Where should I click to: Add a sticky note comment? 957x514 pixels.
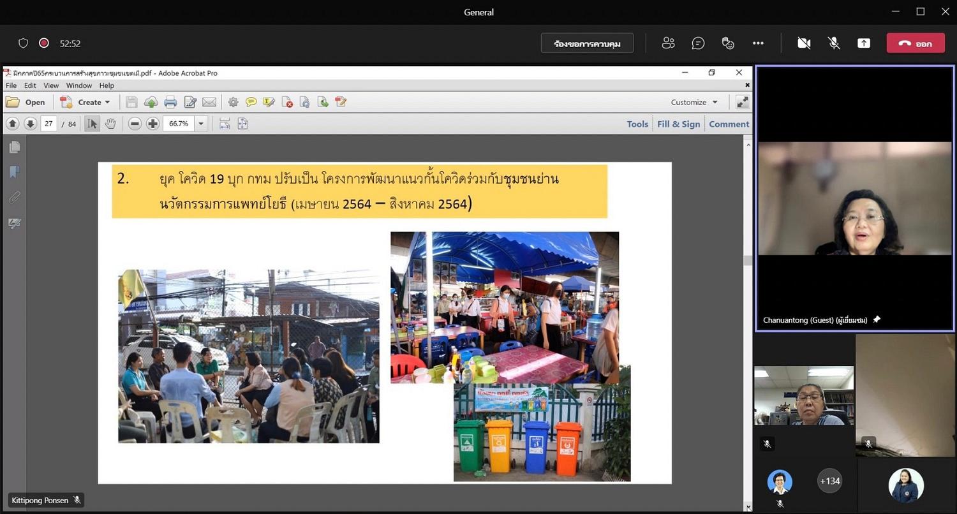point(251,102)
